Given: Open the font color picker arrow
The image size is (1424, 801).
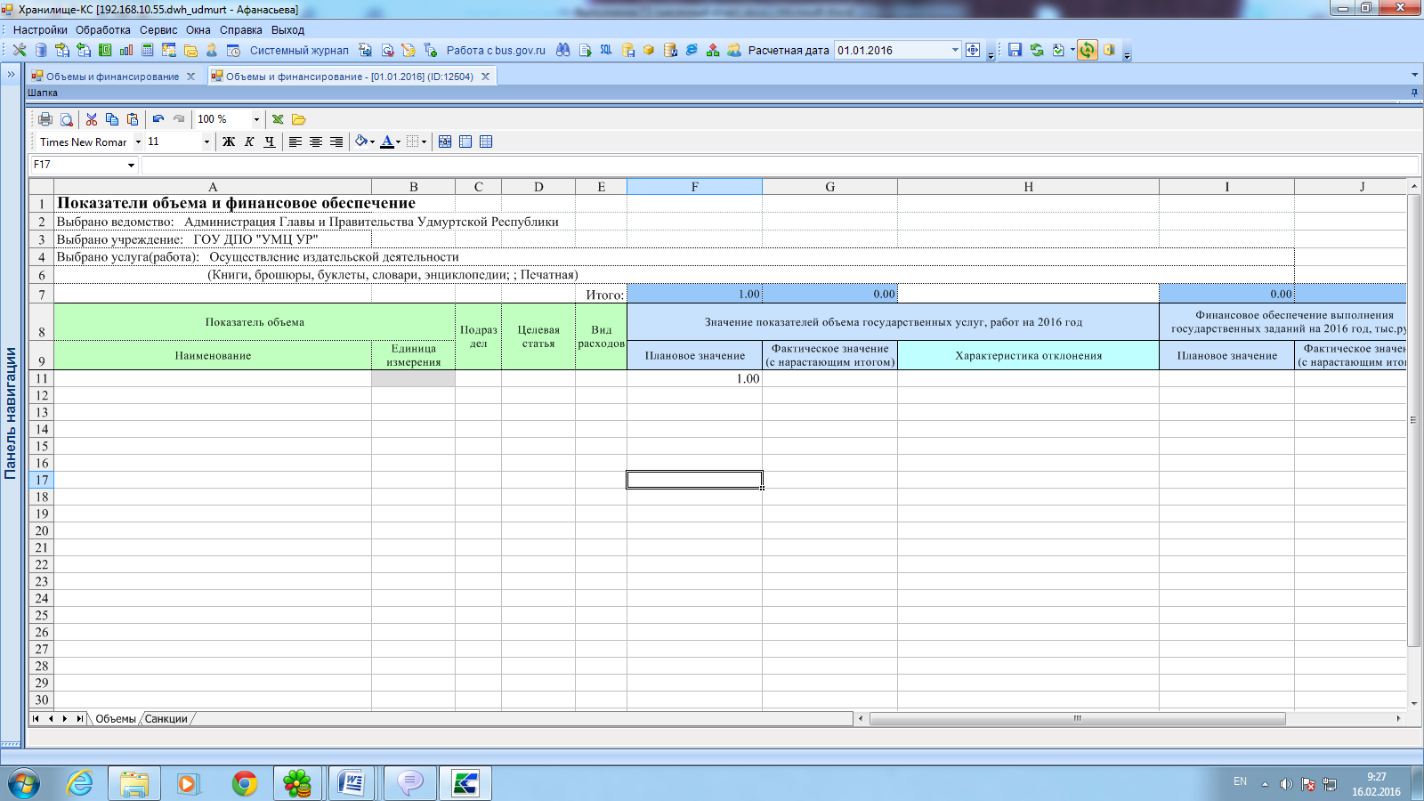Looking at the screenshot, I should (x=398, y=142).
